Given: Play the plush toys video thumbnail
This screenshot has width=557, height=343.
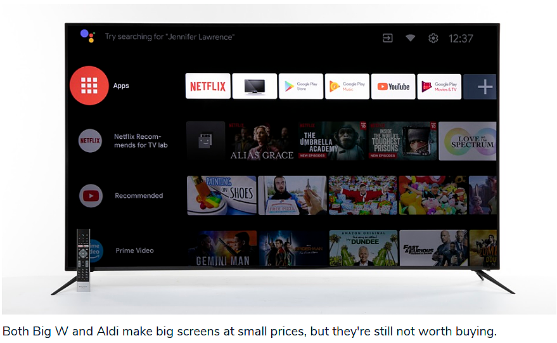Looking at the screenshot, I should (x=433, y=195).
